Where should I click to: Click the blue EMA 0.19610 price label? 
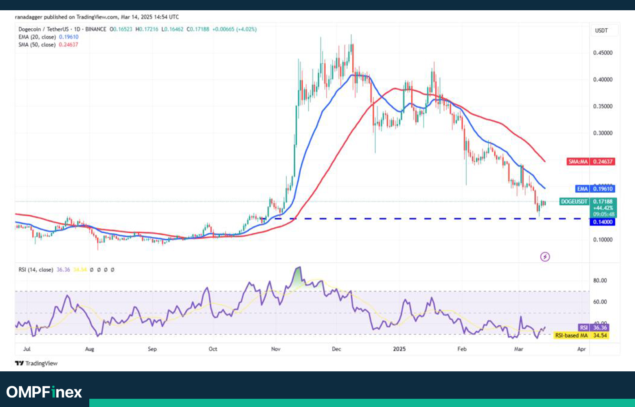[595, 189]
